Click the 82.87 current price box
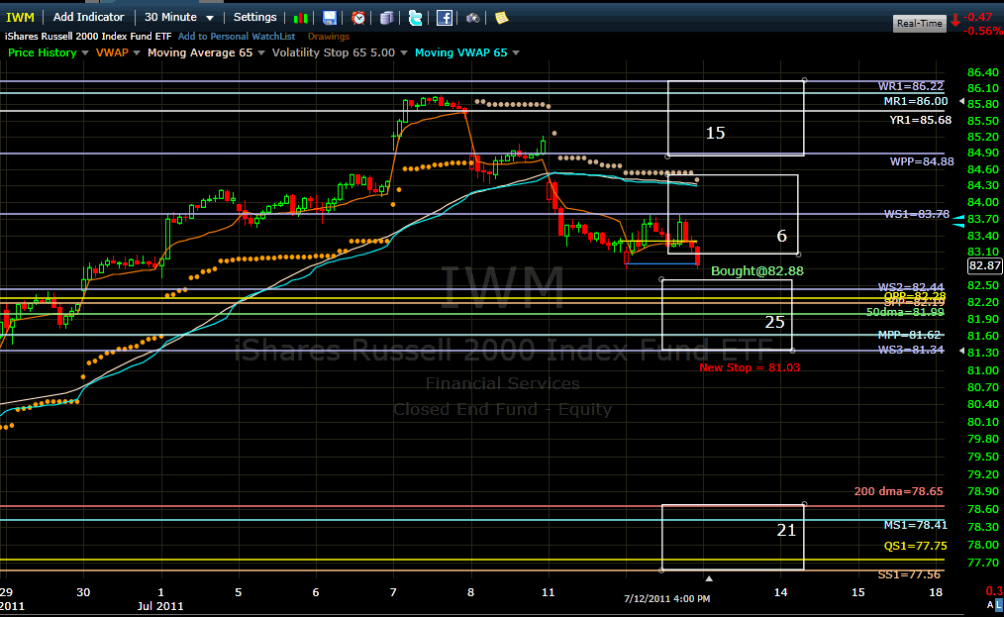Viewport: 1004px width, 617px height. click(985, 265)
